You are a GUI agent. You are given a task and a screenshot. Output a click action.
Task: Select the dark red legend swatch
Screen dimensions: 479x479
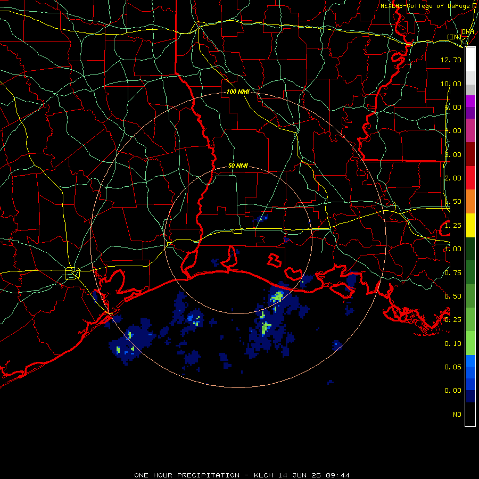pyautogui.click(x=470, y=154)
